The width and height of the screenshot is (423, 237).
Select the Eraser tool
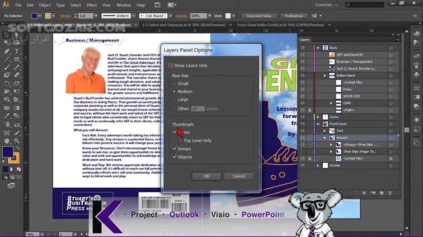point(17,75)
